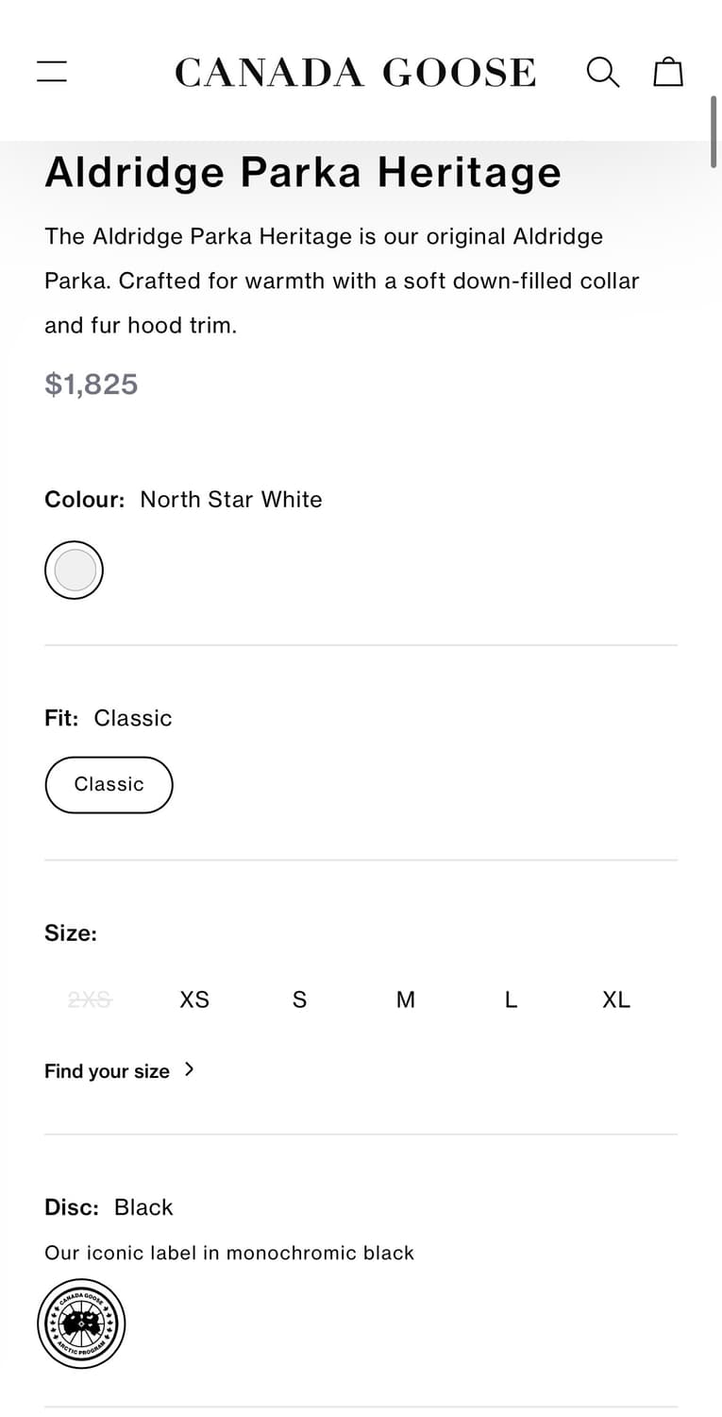
Task: Select size XL
Action: (x=616, y=999)
